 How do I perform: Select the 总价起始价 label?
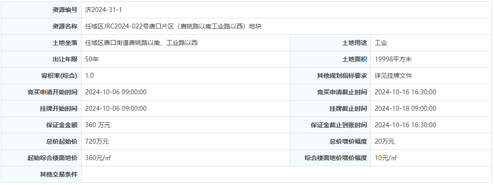point(62,141)
